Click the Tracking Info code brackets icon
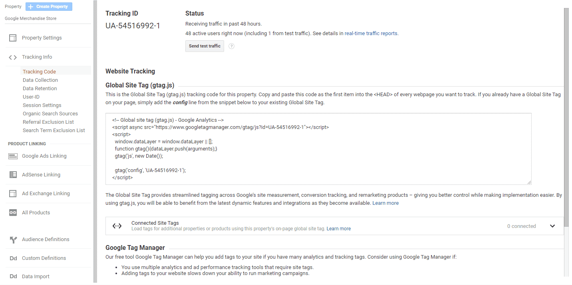Screen dimensions: 572x285 point(13,57)
